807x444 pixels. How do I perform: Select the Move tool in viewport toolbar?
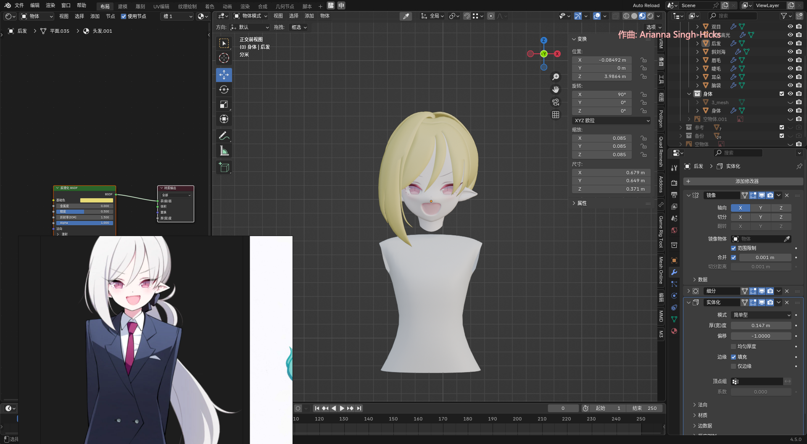(x=224, y=75)
